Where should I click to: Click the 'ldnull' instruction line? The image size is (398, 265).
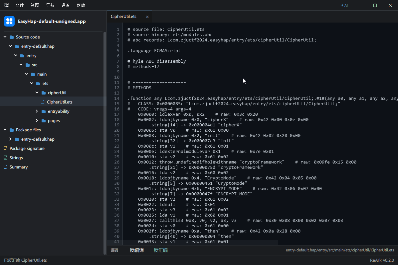point(176,205)
